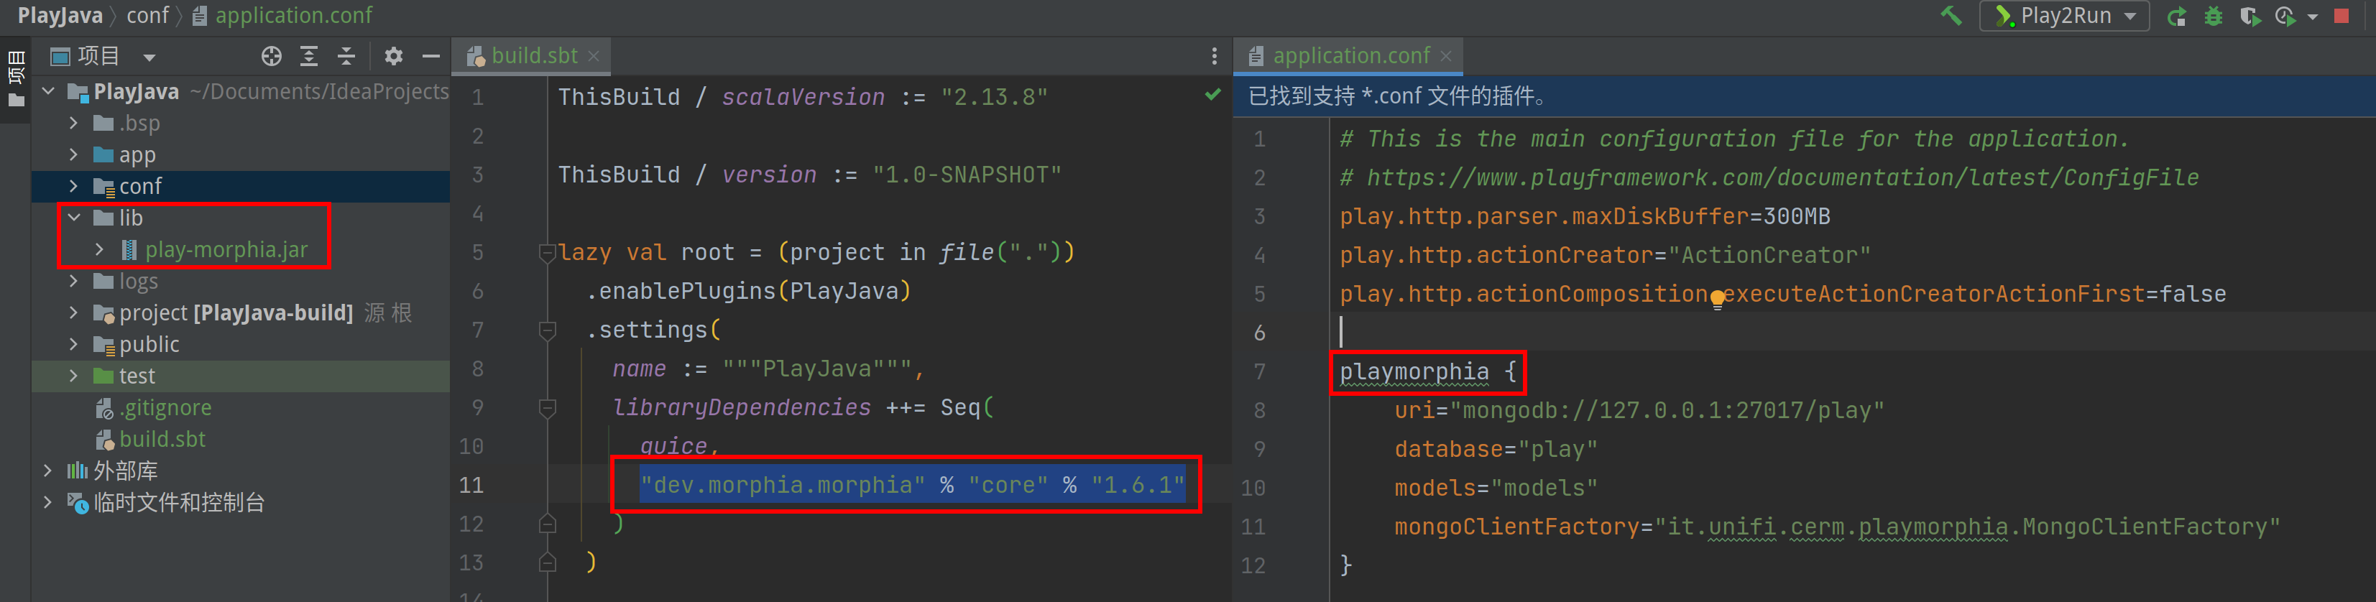Open the editor tab options three-dot menu
The height and width of the screenshot is (602, 2376).
pyautogui.click(x=1214, y=56)
